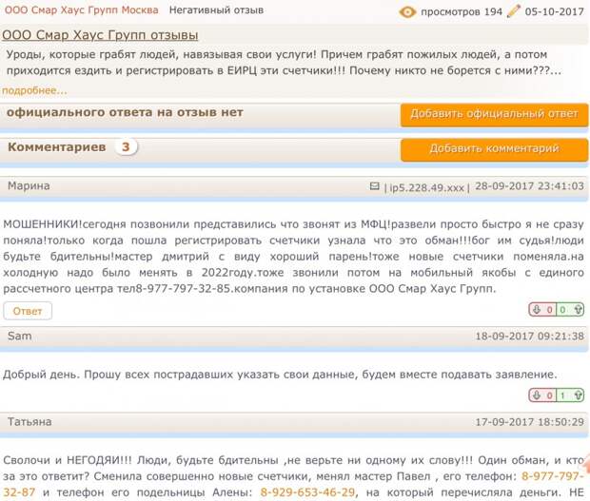This screenshot has height=501, width=590.
Task: Click phone number link starting 8-977-797-
Action: (552, 476)
